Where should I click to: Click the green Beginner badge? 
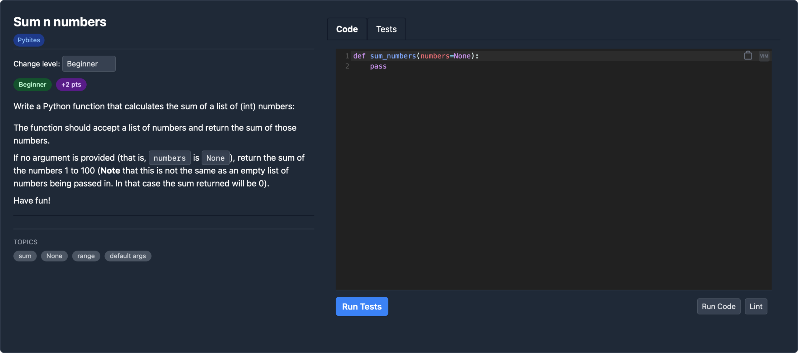(32, 84)
